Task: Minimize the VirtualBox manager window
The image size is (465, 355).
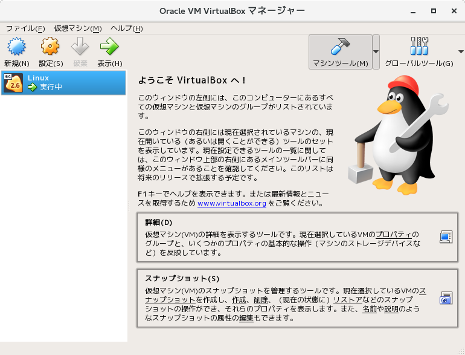Action: [x=413, y=11]
